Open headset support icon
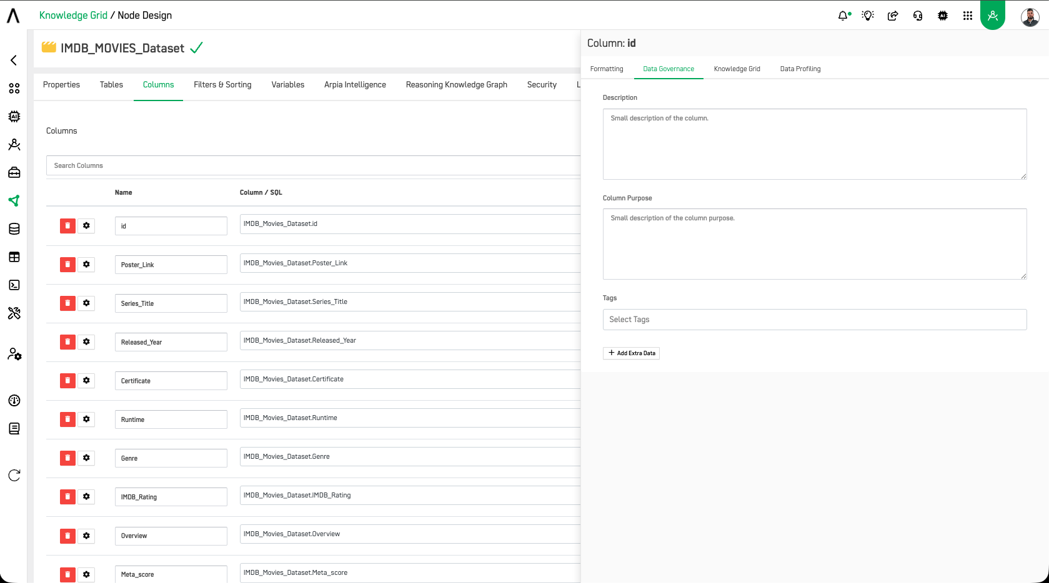 click(918, 16)
